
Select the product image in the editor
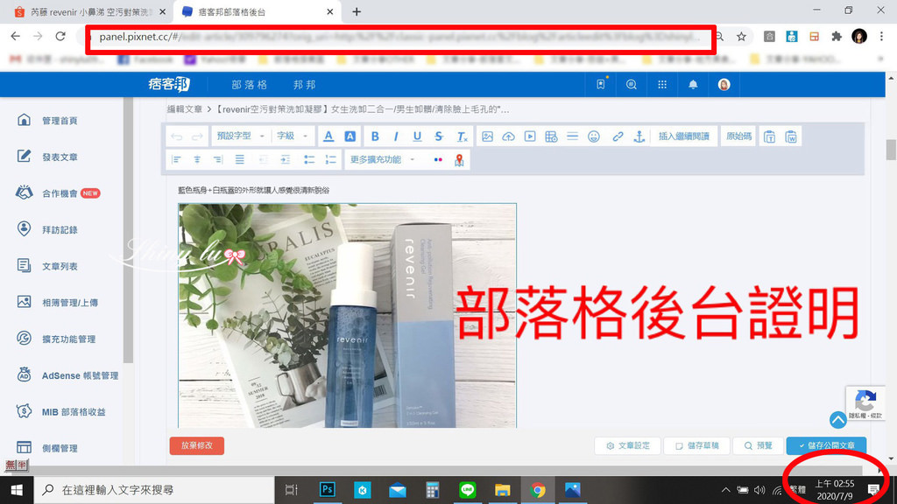(347, 315)
